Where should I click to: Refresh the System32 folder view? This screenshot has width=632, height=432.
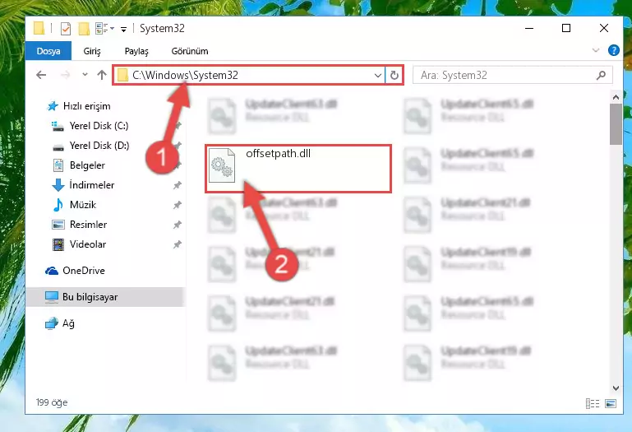tap(394, 75)
